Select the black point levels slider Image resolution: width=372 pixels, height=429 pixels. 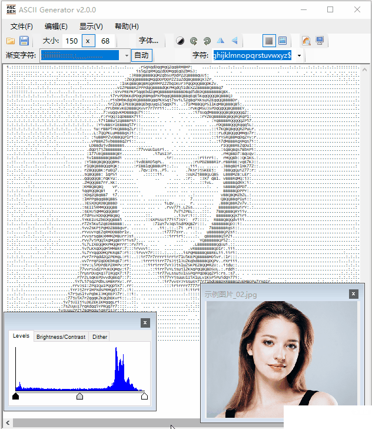tap(15, 396)
